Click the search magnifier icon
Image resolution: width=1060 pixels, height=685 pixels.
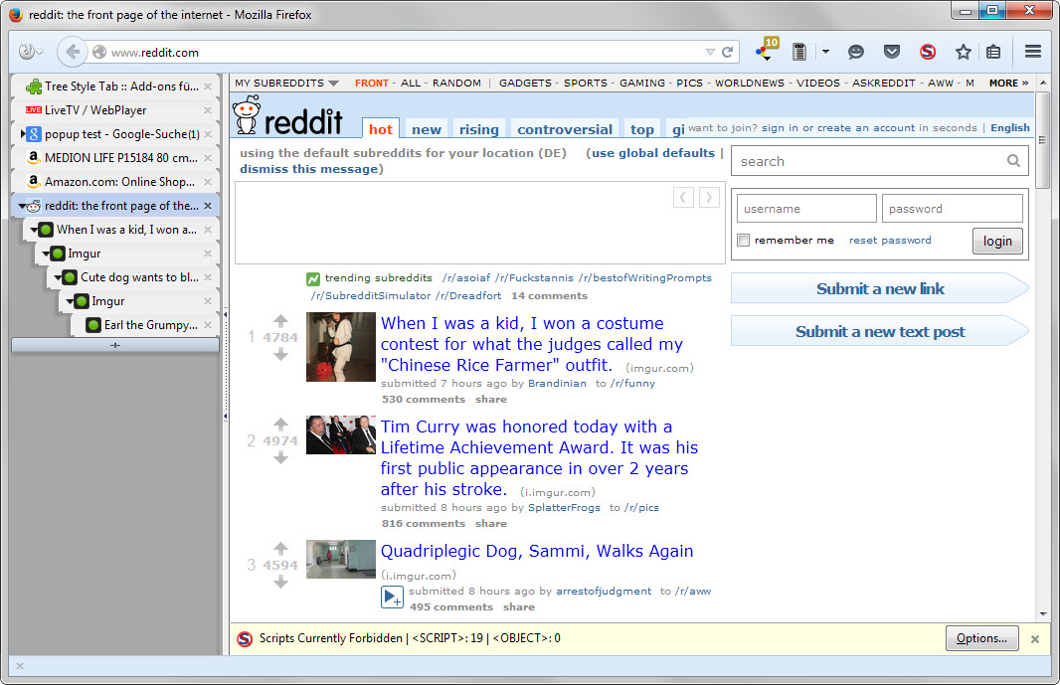1013,161
